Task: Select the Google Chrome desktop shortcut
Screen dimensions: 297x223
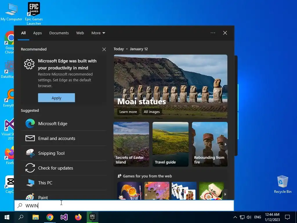Action: pyautogui.click(x=10, y=43)
